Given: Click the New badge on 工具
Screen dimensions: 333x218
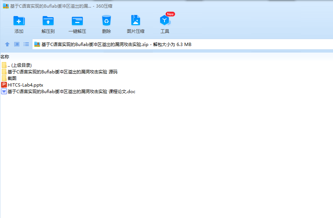Looking at the screenshot, I should tap(170, 14).
